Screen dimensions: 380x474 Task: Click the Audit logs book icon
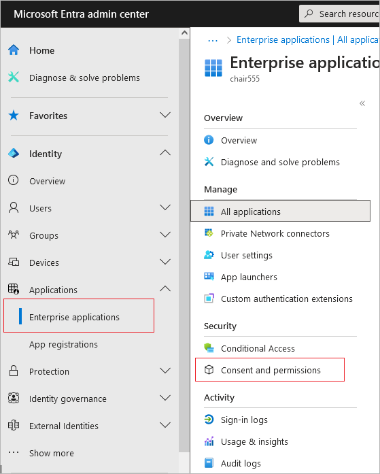pyautogui.click(x=209, y=463)
